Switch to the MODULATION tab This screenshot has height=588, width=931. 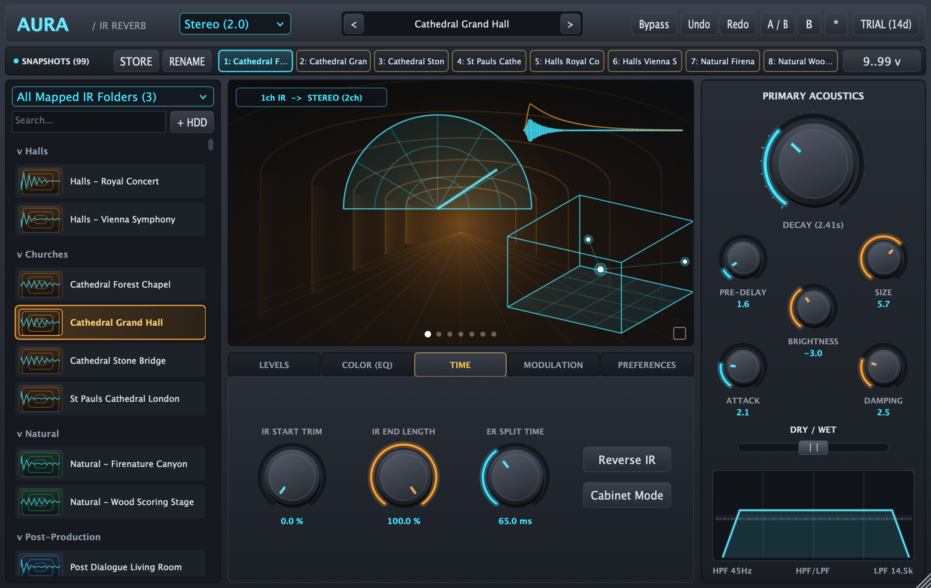click(553, 365)
